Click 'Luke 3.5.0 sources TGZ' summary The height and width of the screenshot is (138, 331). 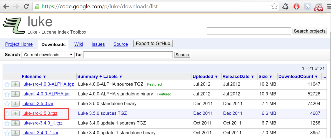click(x=102, y=114)
